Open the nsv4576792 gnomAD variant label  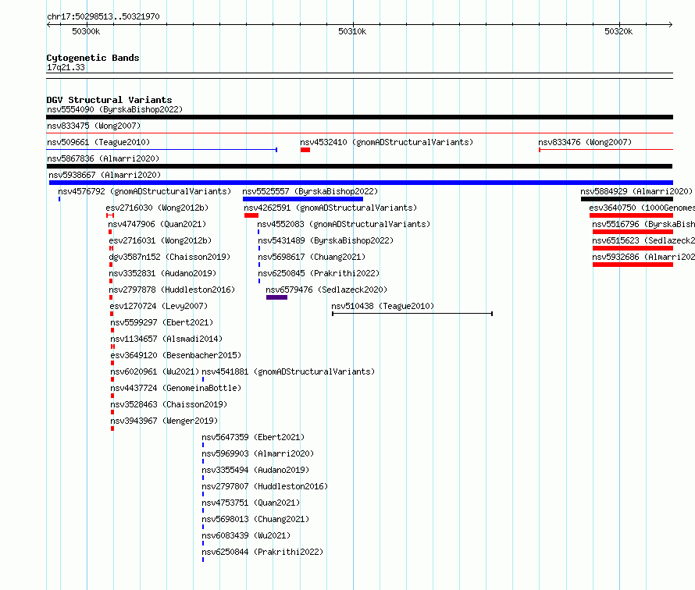(144, 191)
